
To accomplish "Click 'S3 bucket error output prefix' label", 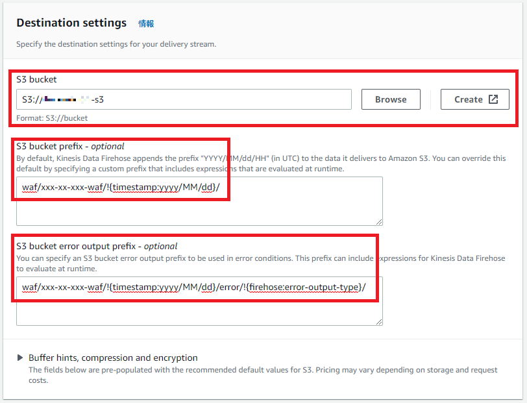I will click(97, 246).
